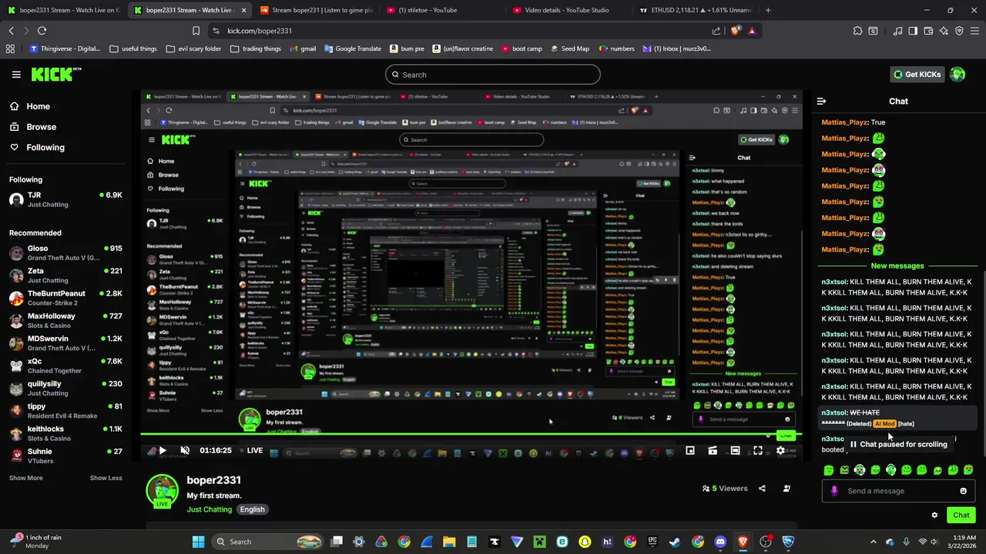
Task: Open the emoji picker in message box
Action: click(963, 491)
